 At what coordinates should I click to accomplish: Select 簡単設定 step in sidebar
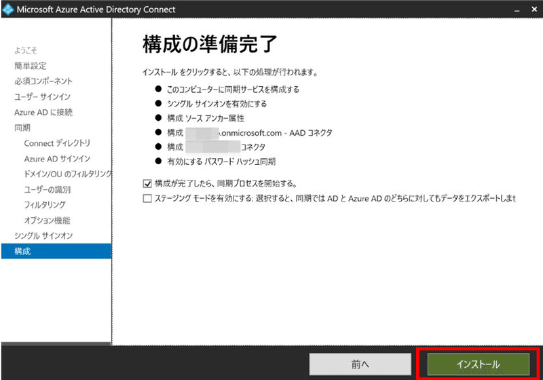[30, 66]
